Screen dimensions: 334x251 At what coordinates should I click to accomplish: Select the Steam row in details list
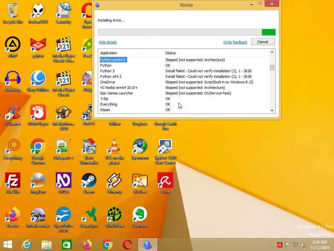[184, 110]
